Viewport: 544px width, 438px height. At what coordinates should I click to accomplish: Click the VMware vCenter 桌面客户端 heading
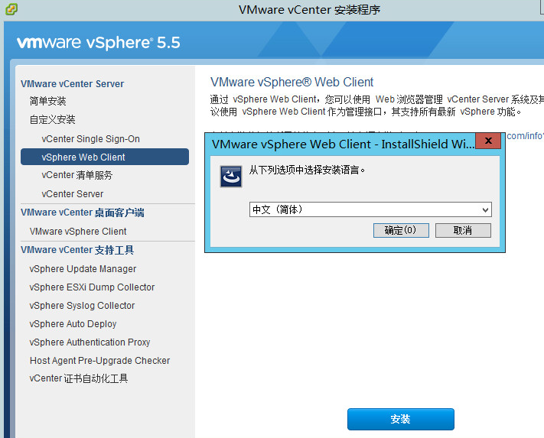tap(82, 213)
